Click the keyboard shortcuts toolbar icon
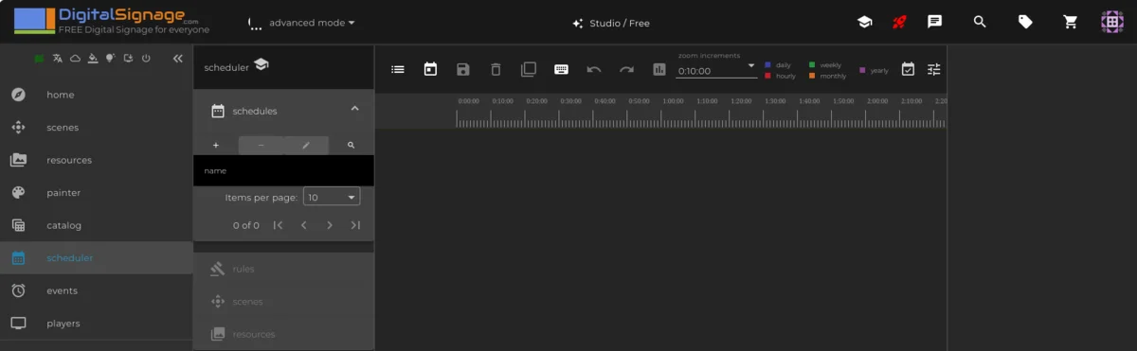 click(x=561, y=69)
